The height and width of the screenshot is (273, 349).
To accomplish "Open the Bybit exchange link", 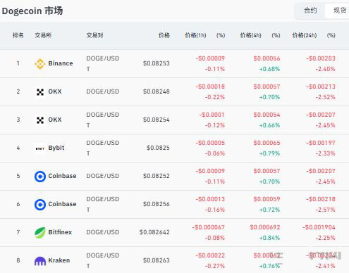I will 56,148.
